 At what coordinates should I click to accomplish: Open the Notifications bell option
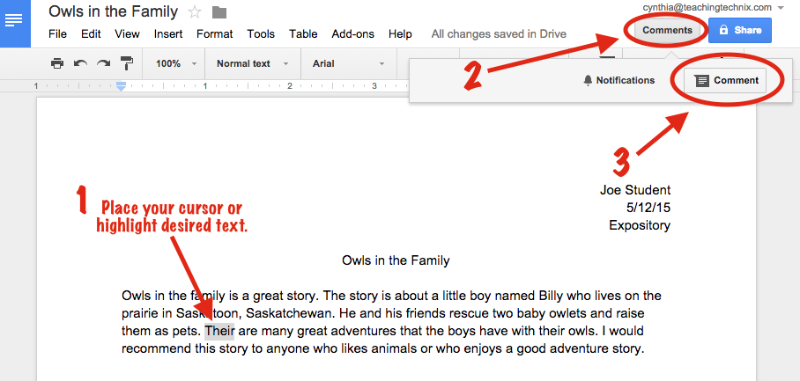click(619, 80)
